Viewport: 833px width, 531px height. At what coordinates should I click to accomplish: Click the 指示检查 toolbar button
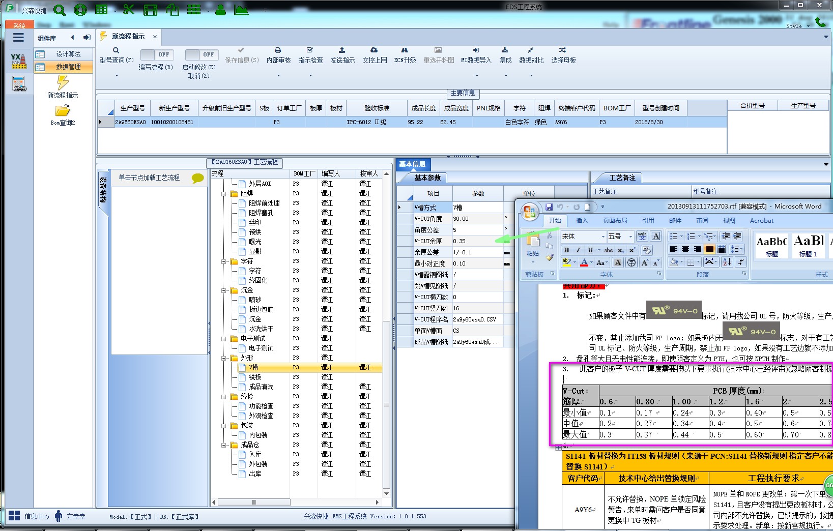(x=310, y=55)
